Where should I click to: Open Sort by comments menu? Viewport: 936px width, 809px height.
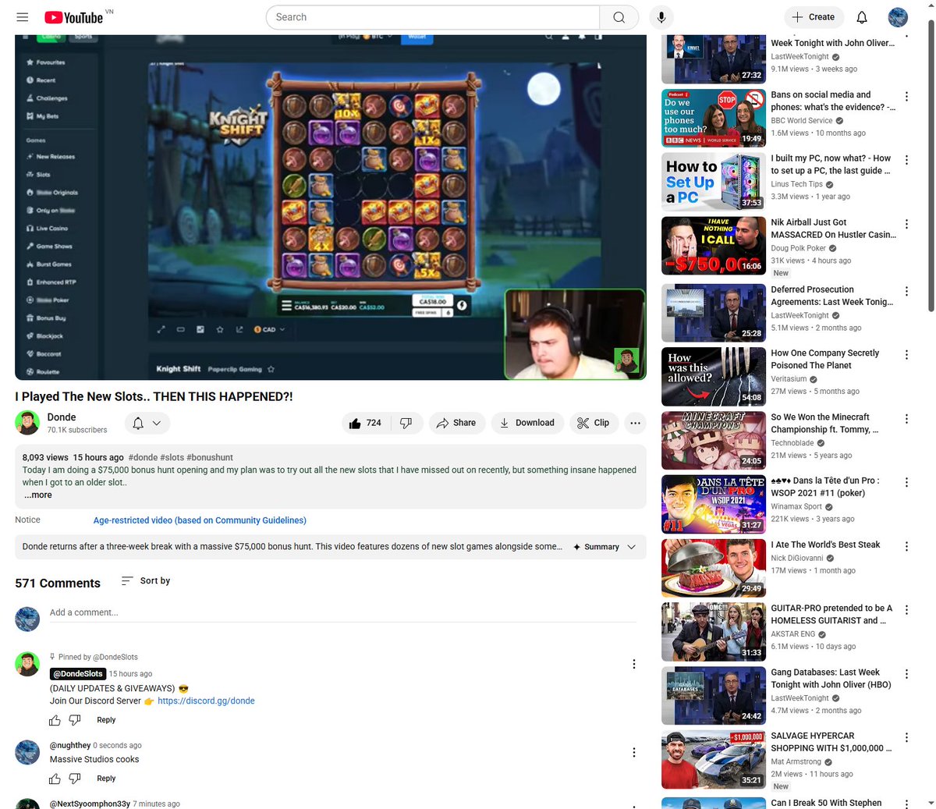[146, 581]
